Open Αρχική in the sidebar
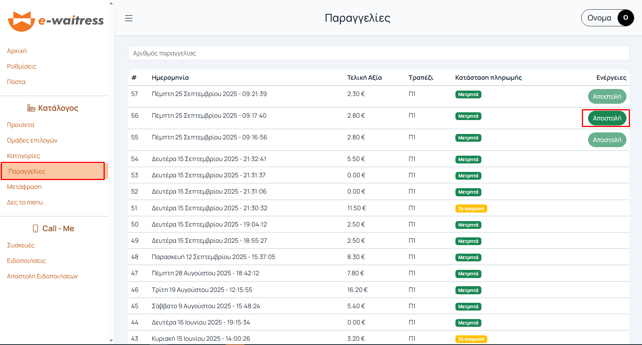 [x=17, y=51]
